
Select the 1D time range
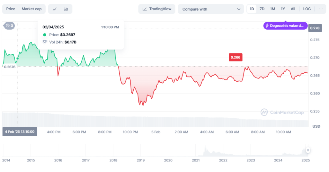click(252, 9)
